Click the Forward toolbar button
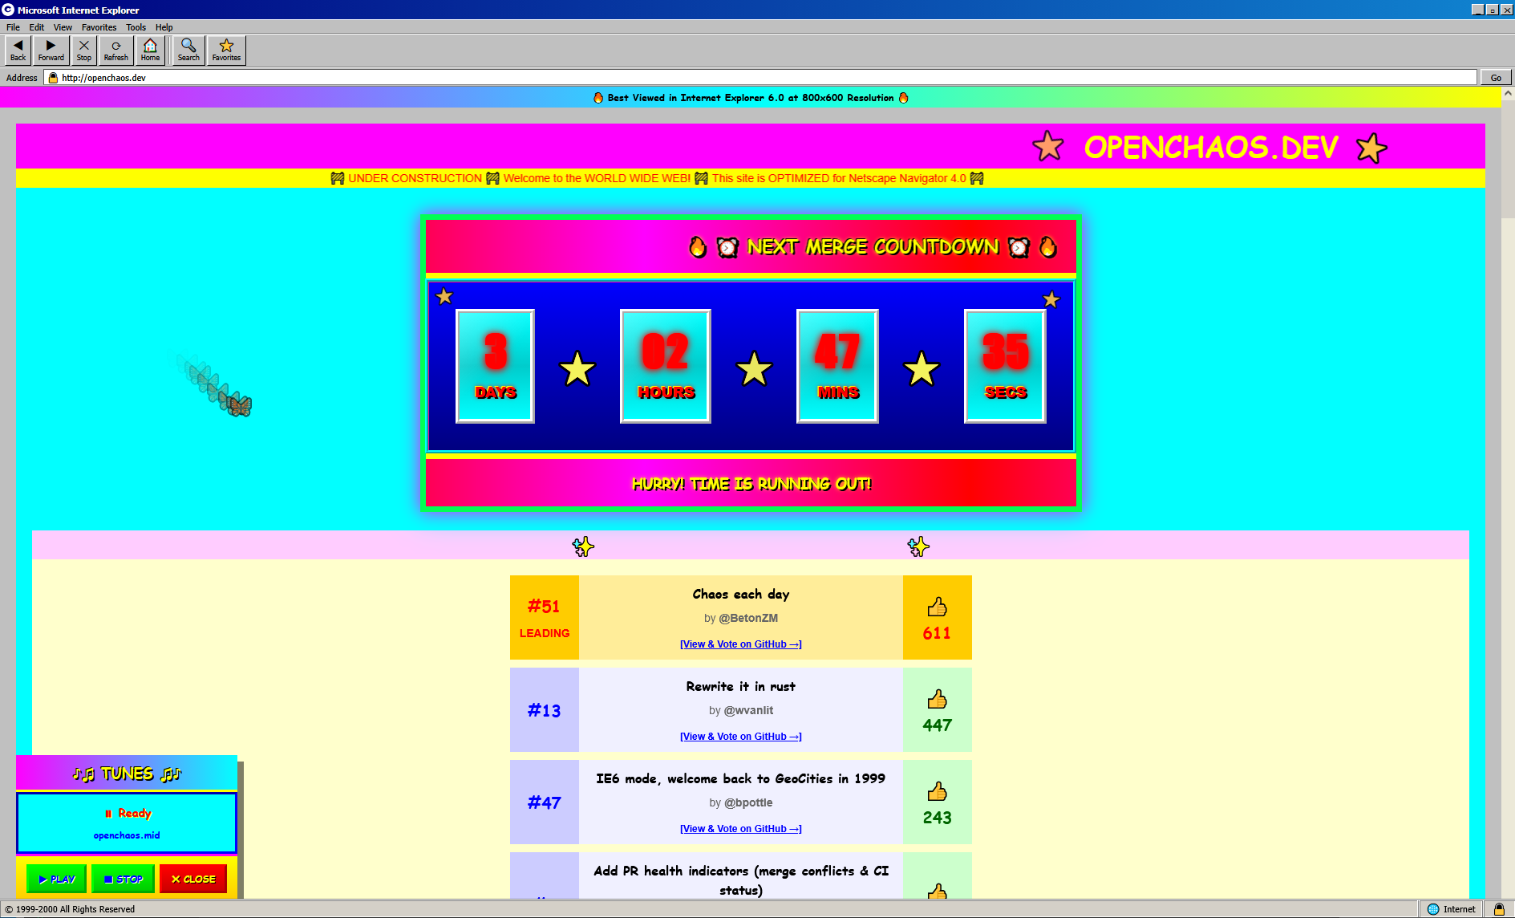 51,50
